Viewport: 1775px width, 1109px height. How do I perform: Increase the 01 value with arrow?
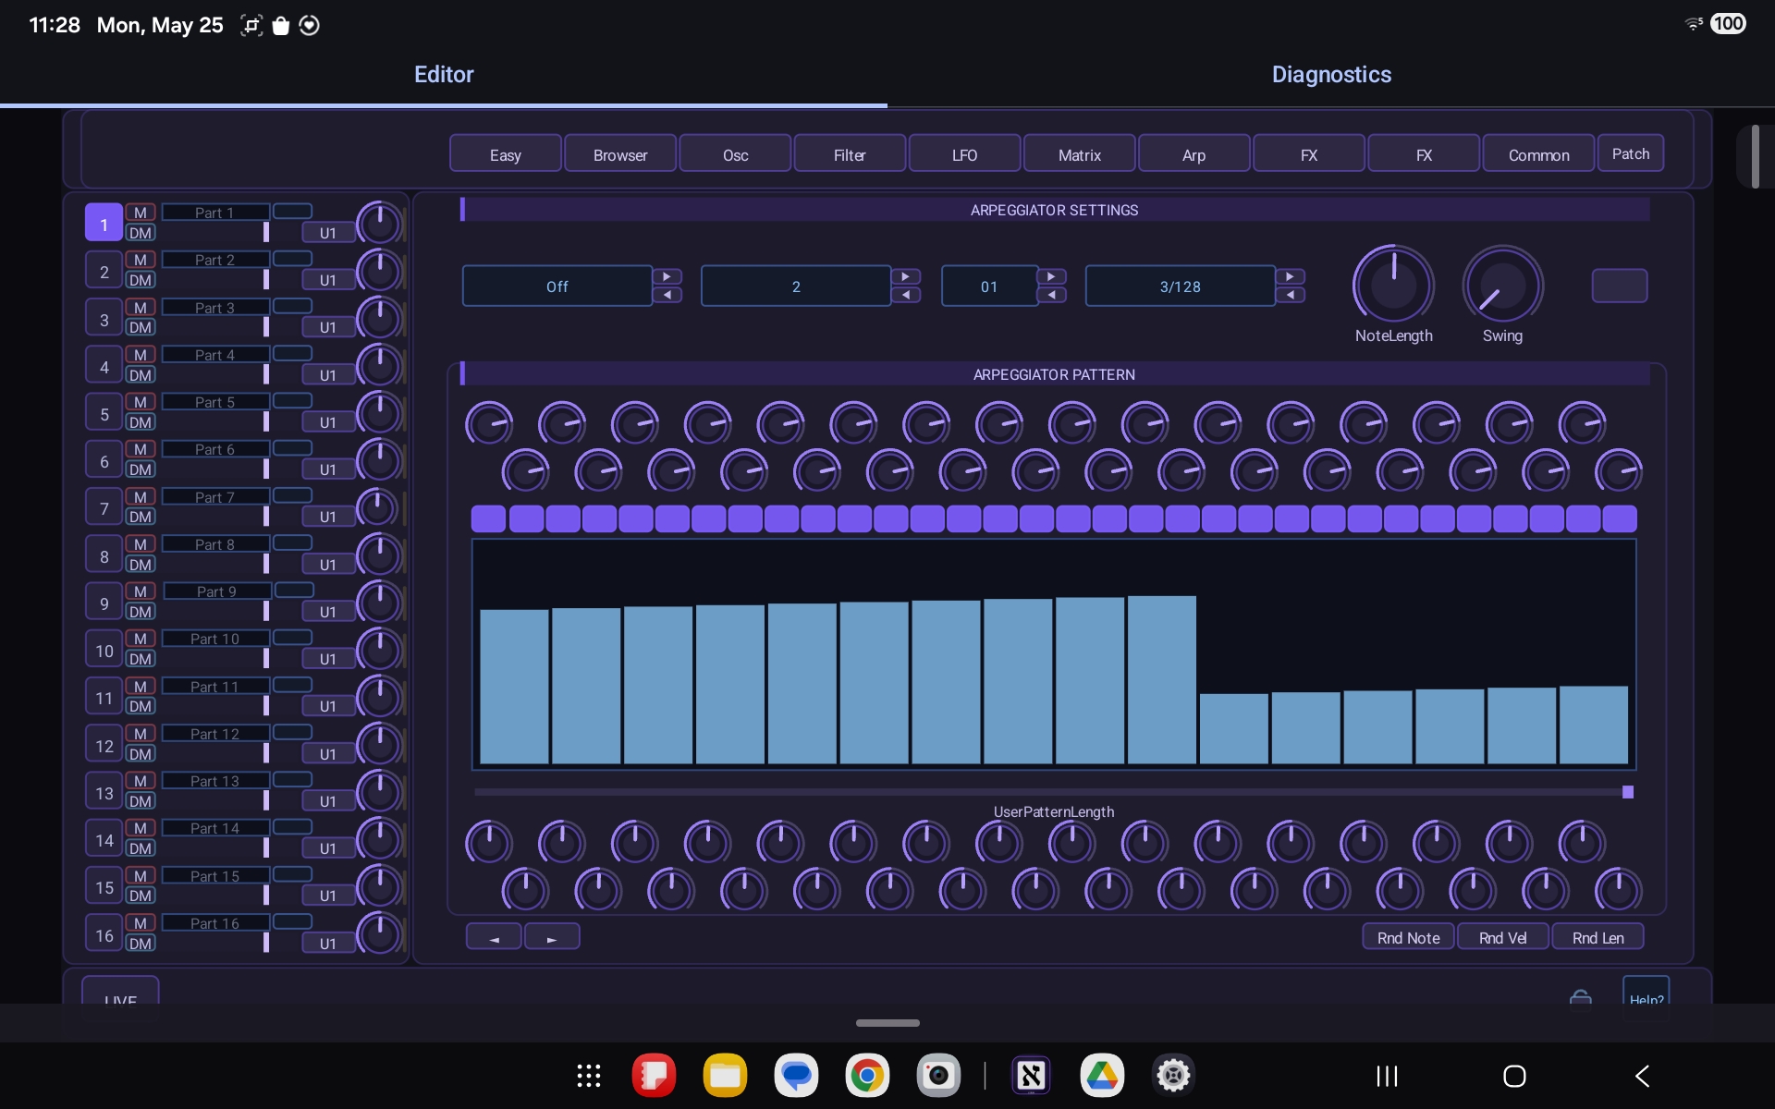[1051, 276]
